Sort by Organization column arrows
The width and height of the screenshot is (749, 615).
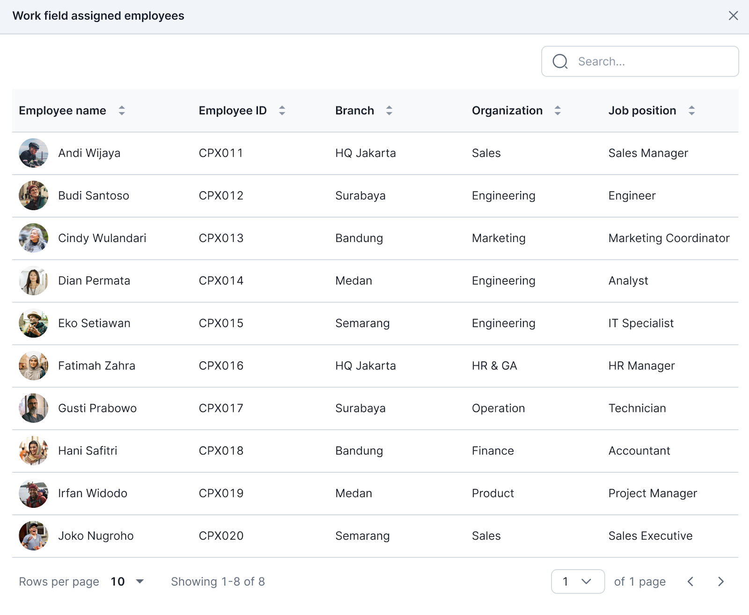558,111
